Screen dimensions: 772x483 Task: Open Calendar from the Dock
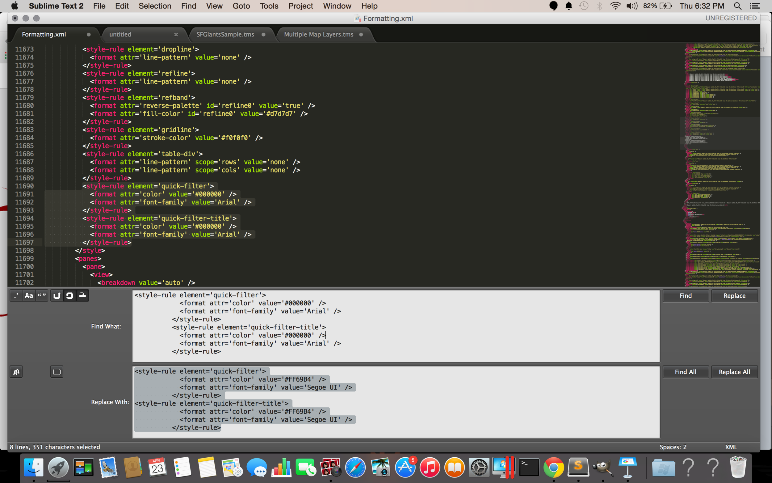[x=157, y=467]
